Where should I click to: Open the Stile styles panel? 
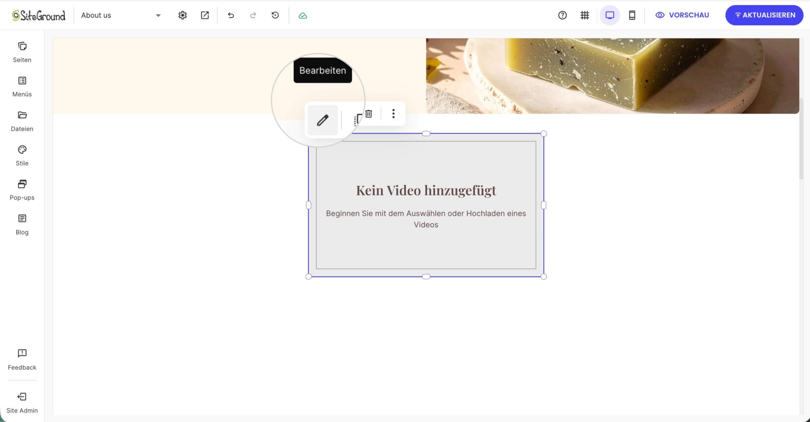tap(22, 155)
